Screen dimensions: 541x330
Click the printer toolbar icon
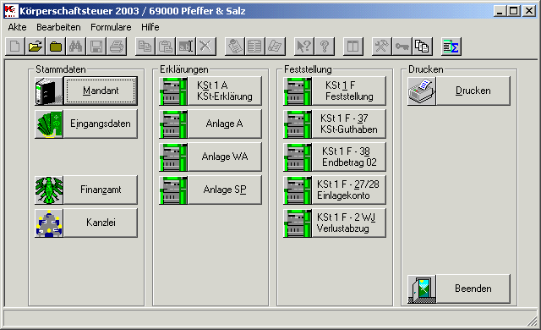[117, 47]
